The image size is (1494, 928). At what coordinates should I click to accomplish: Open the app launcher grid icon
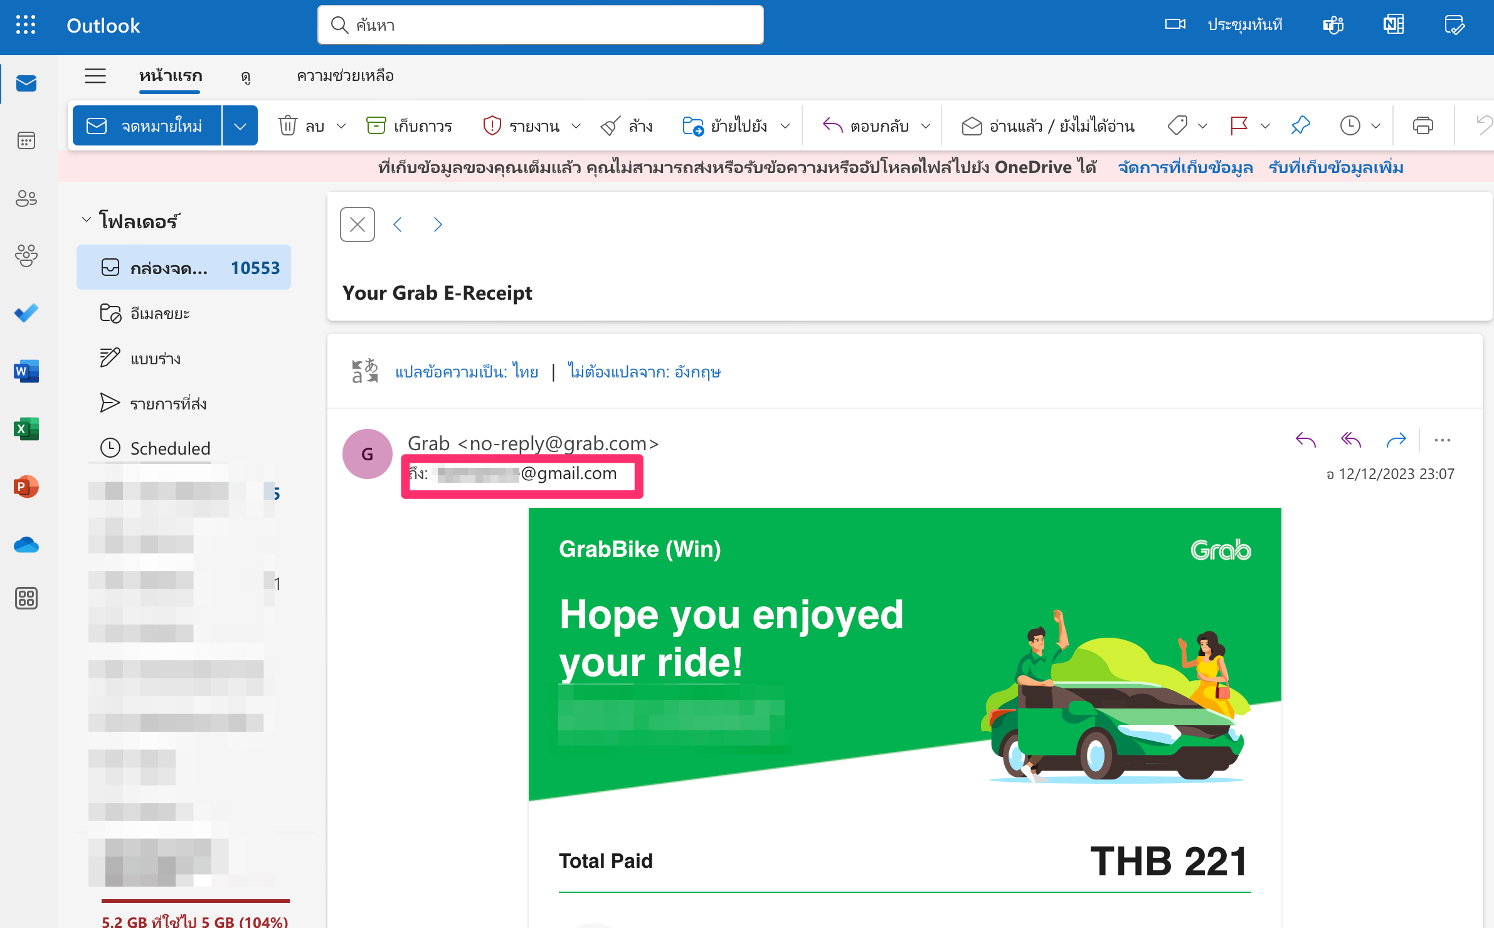click(26, 25)
